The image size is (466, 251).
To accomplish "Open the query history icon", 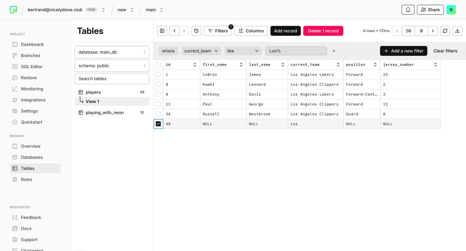I will tap(196, 31).
